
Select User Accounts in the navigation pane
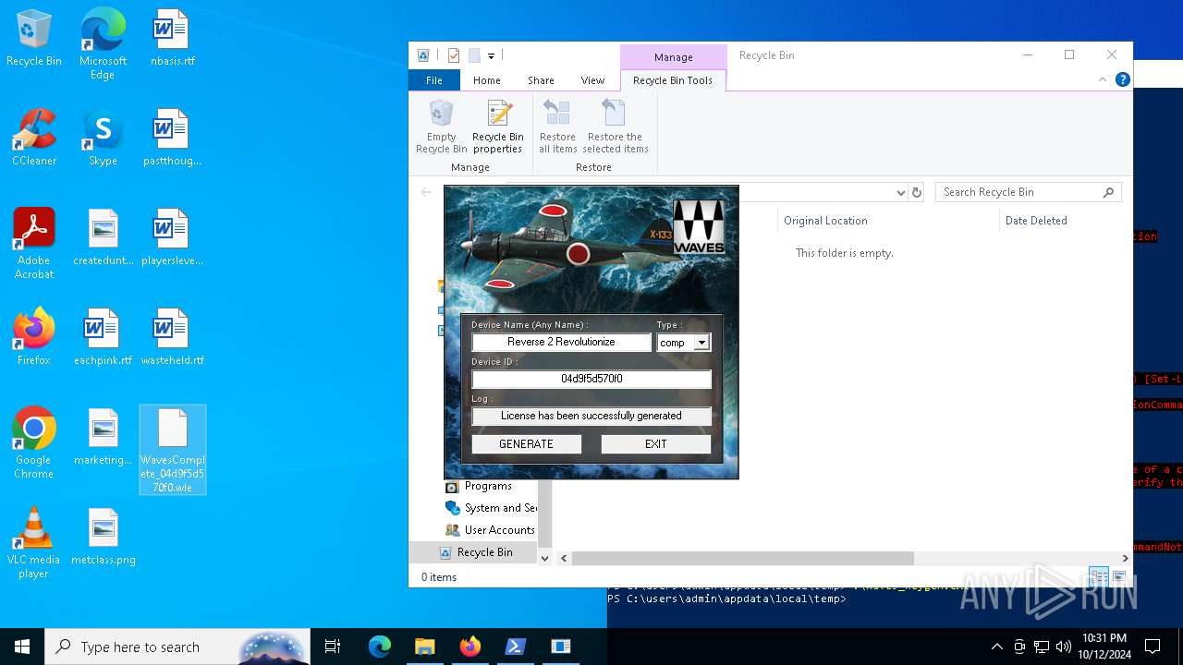pos(490,530)
